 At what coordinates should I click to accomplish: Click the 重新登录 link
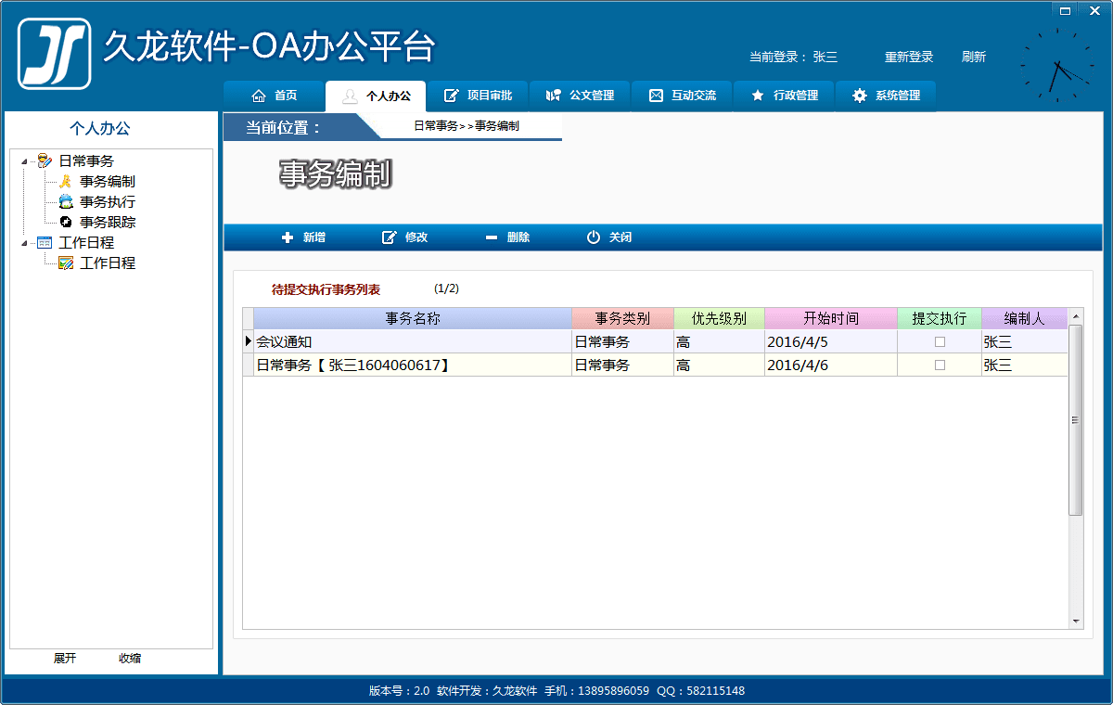click(909, 58)
